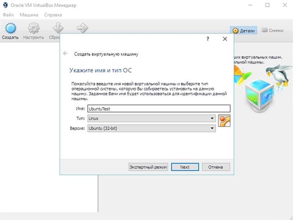293x220 pixels.
Task: Click the back arrow in wizard
Action: click(65, 54)
